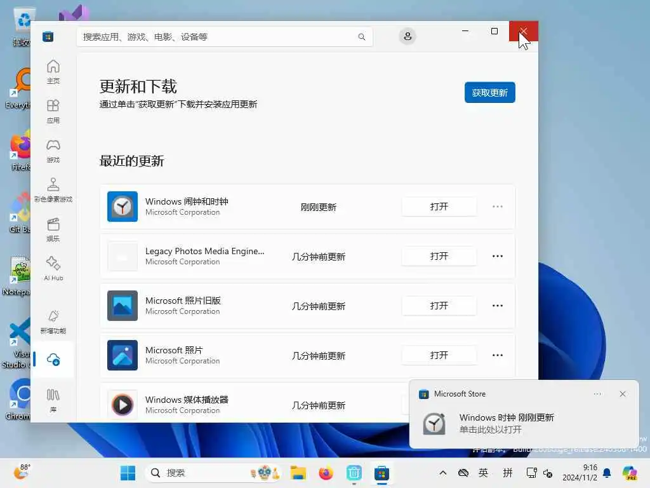
Task: Open notification options ellipsis in toast
Action: click(x=597, y=394)
